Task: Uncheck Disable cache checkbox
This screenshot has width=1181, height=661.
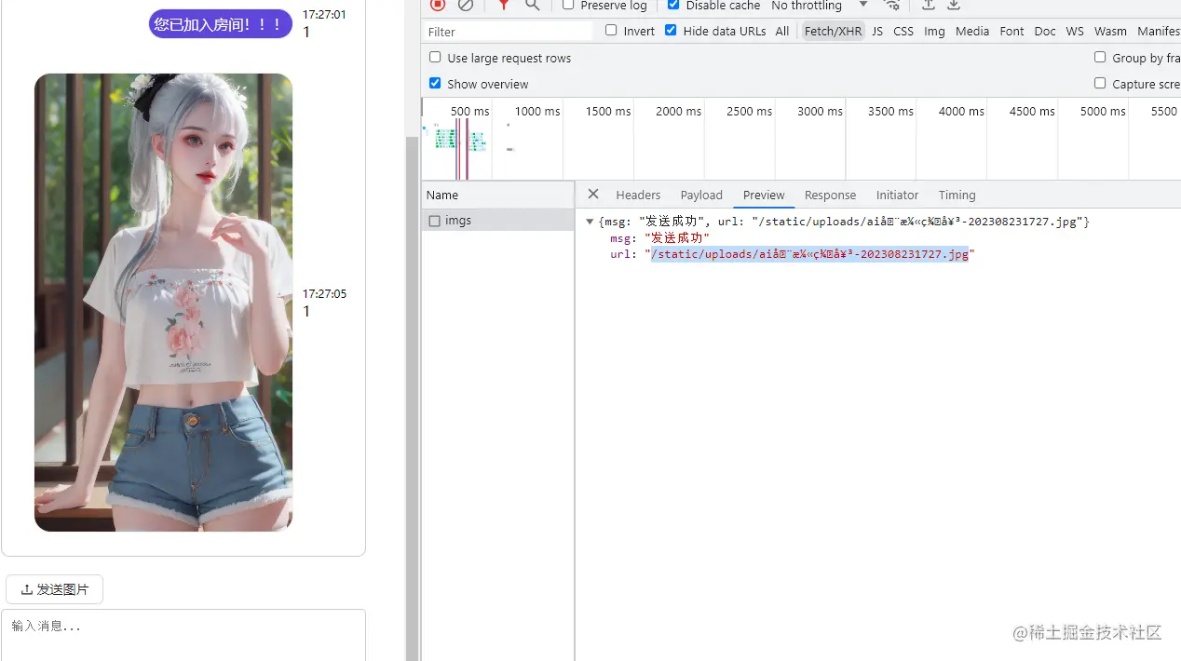Action: click(x=673, y=5)
